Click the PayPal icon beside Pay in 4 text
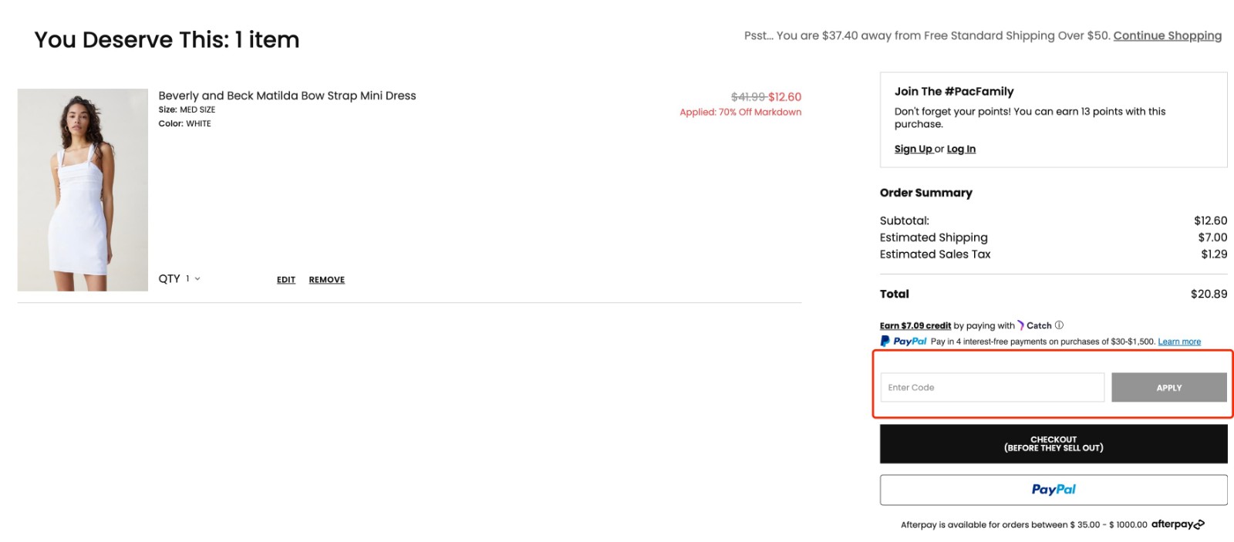Viewport: 1234px width, 542px height. coord(885,341)
